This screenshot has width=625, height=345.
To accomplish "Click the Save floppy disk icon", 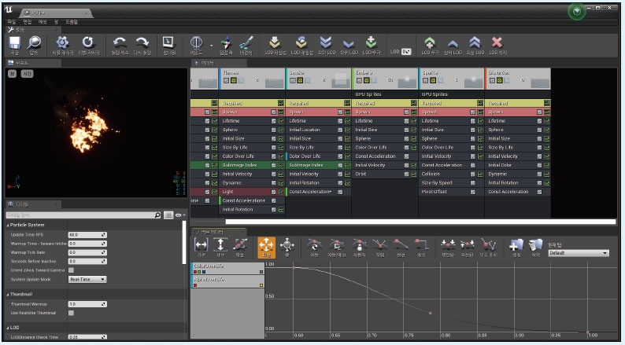I will [15, 42].
